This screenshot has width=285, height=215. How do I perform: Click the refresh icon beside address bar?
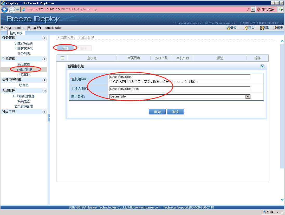281,9
